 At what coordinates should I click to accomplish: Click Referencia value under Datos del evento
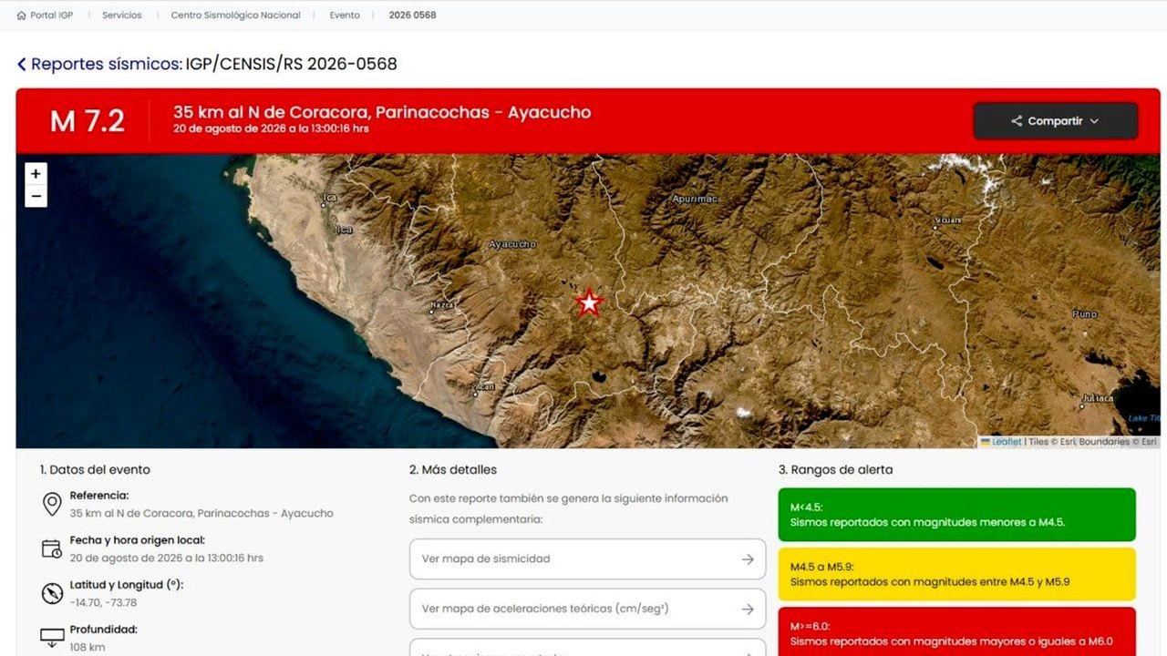201,513
